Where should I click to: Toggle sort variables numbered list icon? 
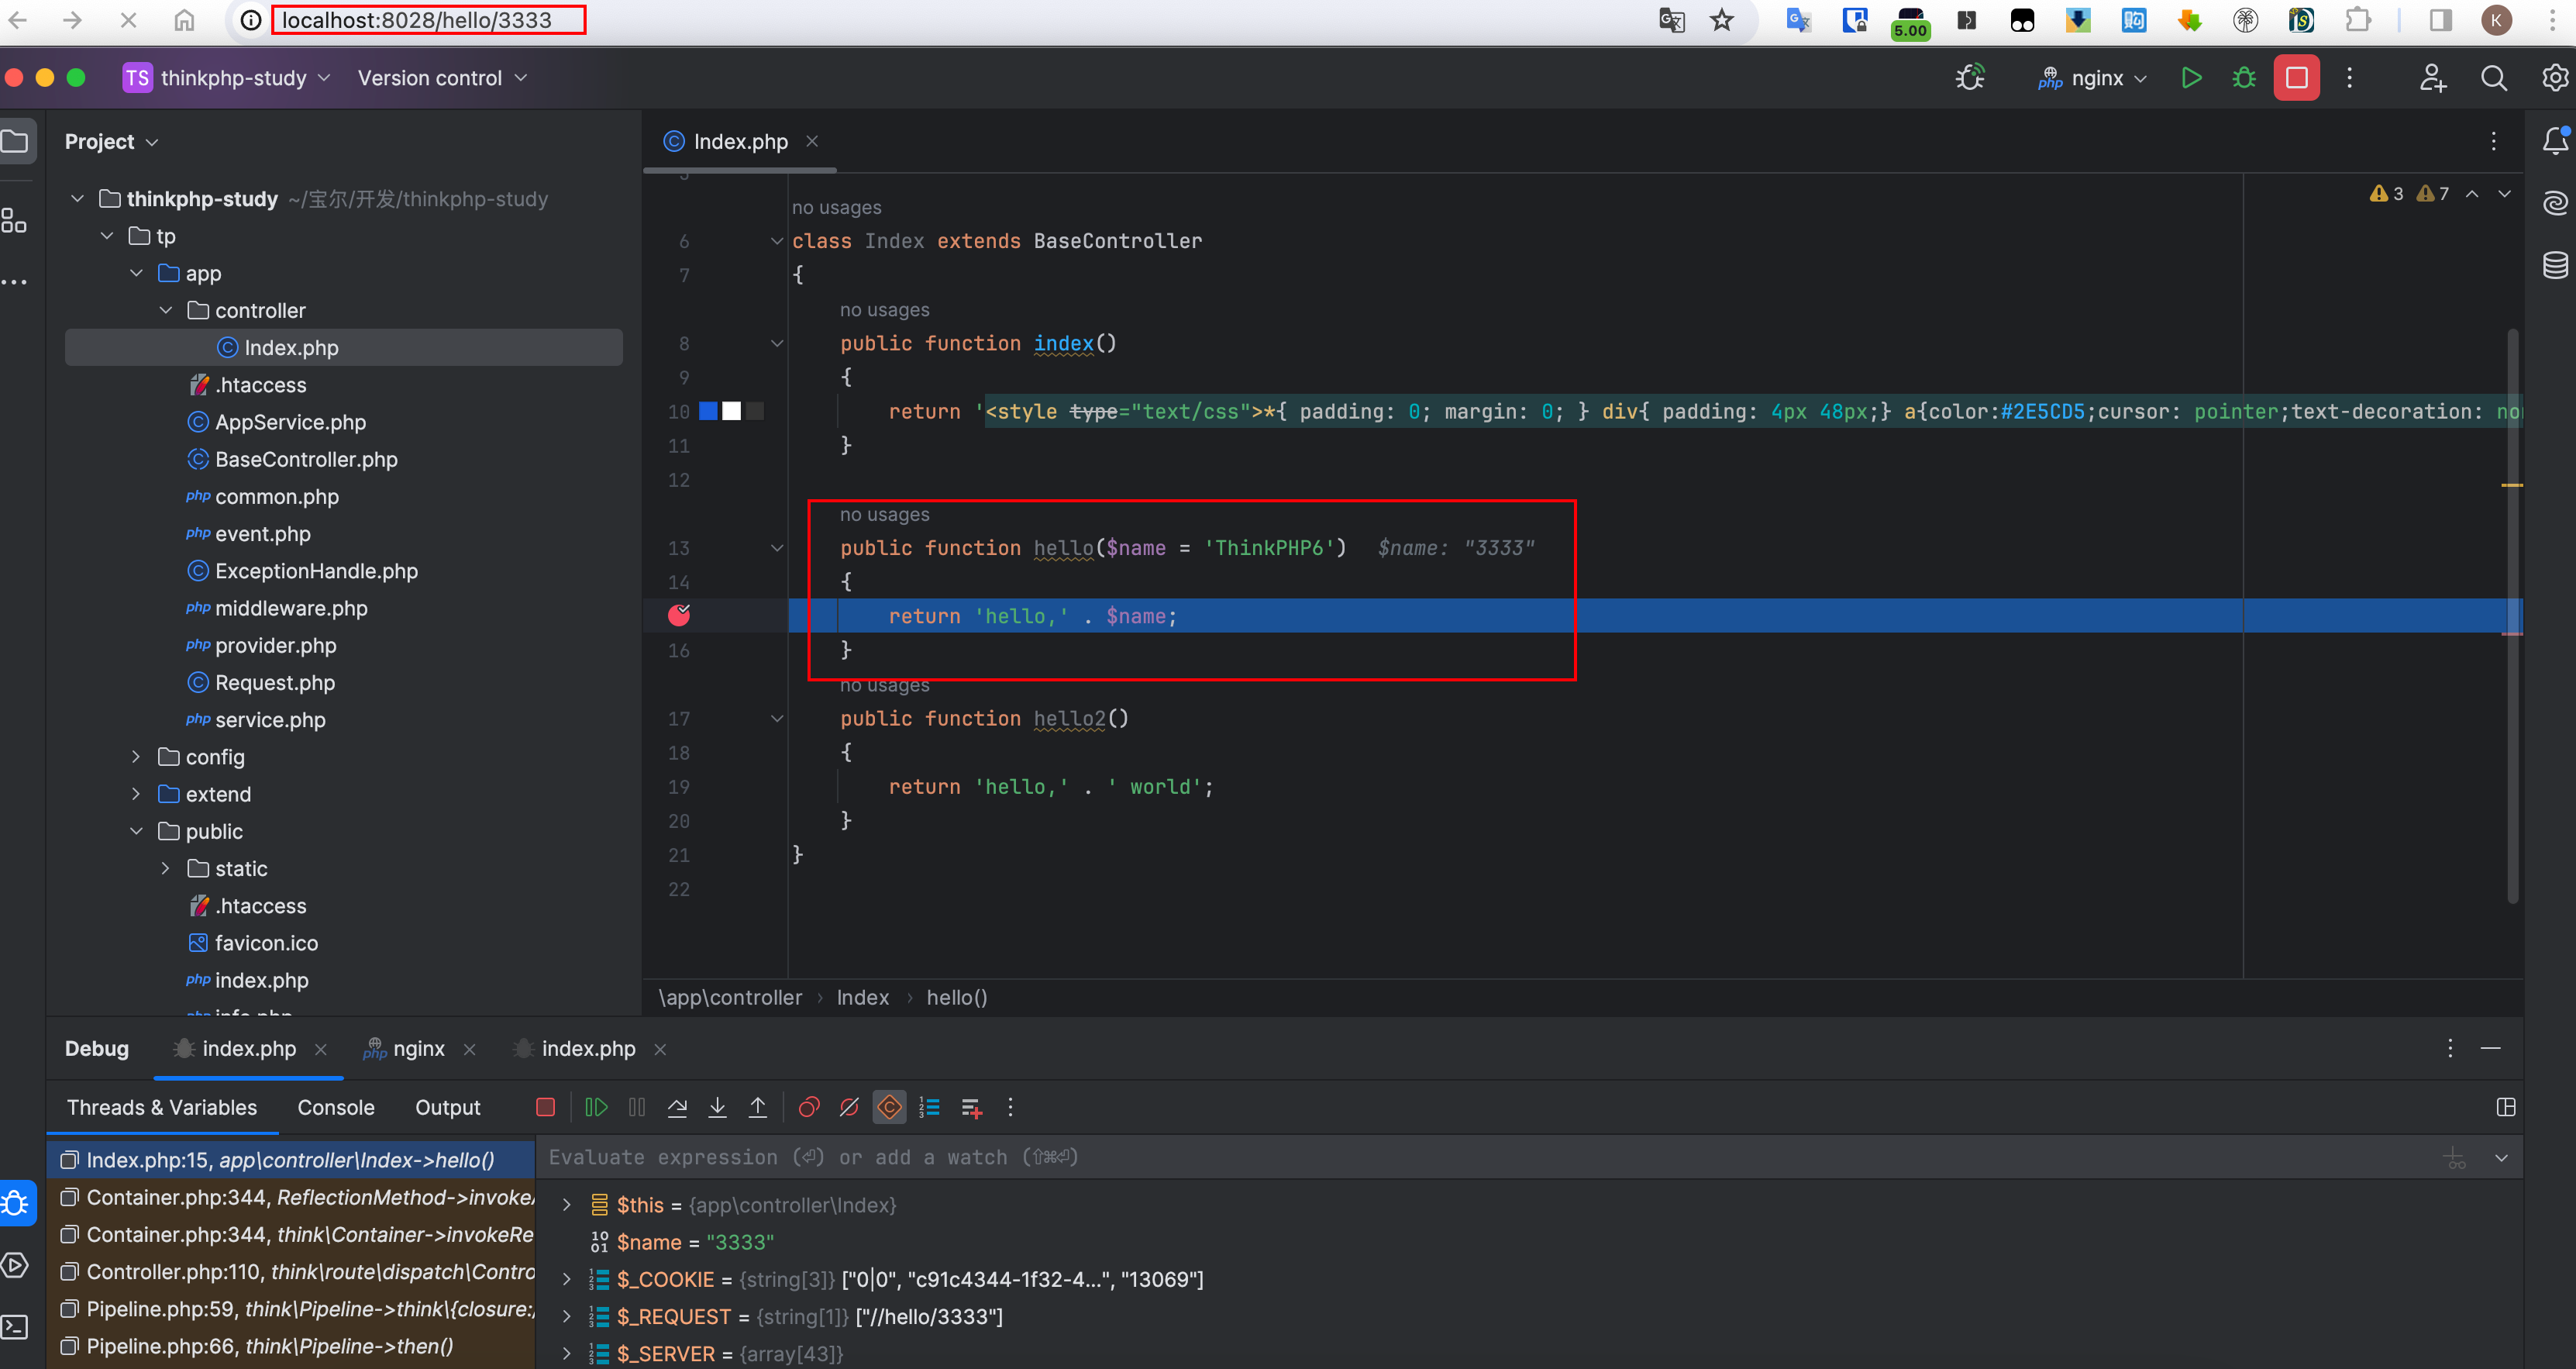[x=930, y=1107]
